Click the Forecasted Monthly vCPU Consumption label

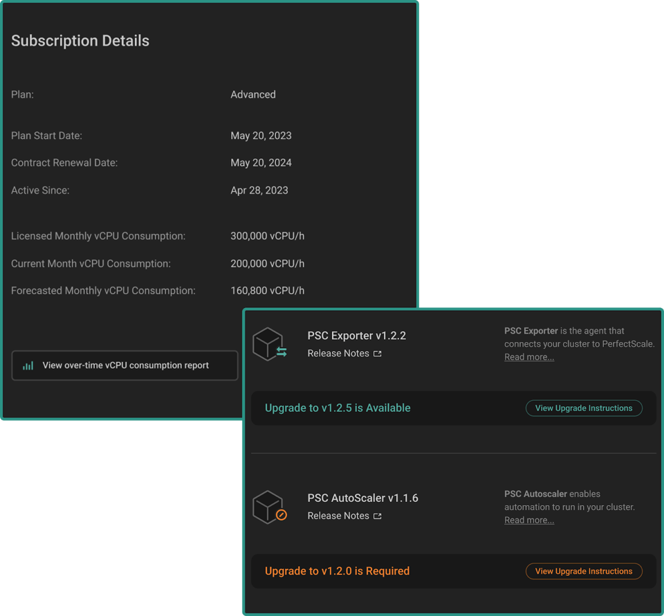coord(103,291)
